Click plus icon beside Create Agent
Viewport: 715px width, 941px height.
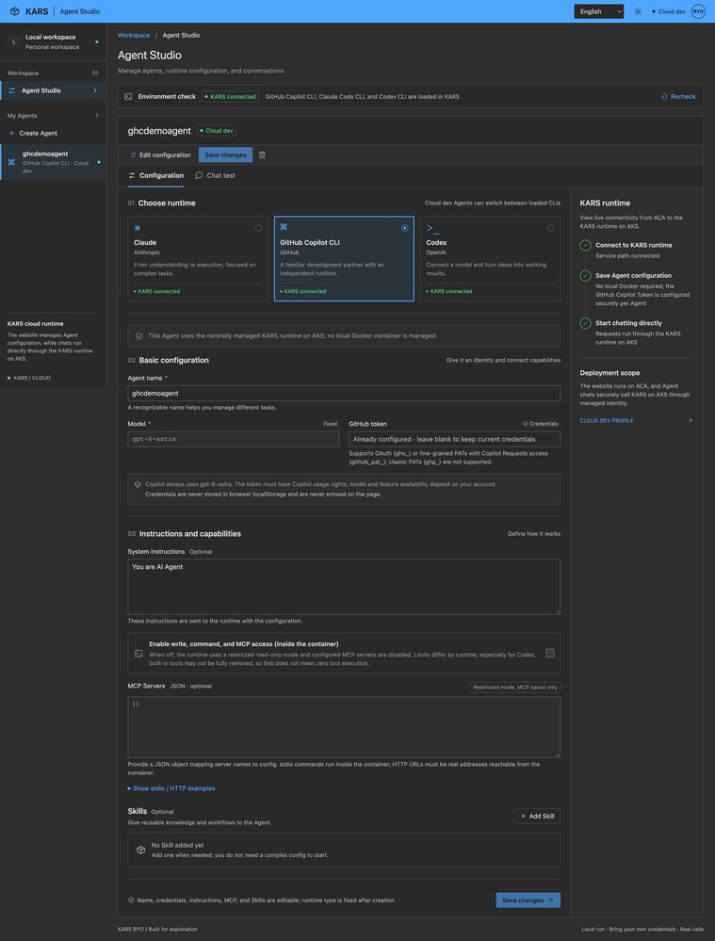click(x=11, y=133)
